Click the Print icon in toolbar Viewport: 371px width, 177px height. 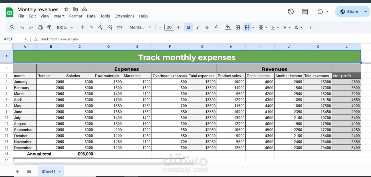(x=40, y=27)
